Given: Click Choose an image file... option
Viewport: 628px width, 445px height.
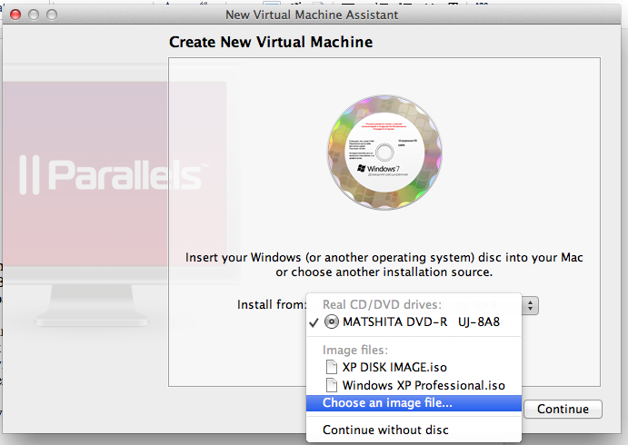Looking at the screenshot, I should (x=414, y=403).
